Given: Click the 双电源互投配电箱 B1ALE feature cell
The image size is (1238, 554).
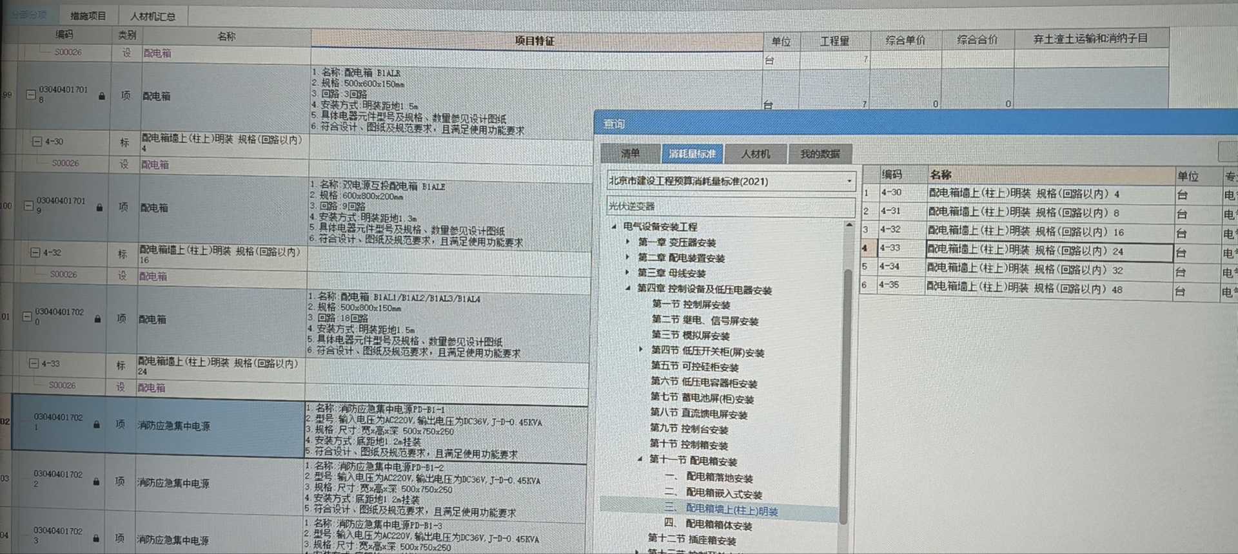Looking at the screenshot, I should tap(449, 213).
